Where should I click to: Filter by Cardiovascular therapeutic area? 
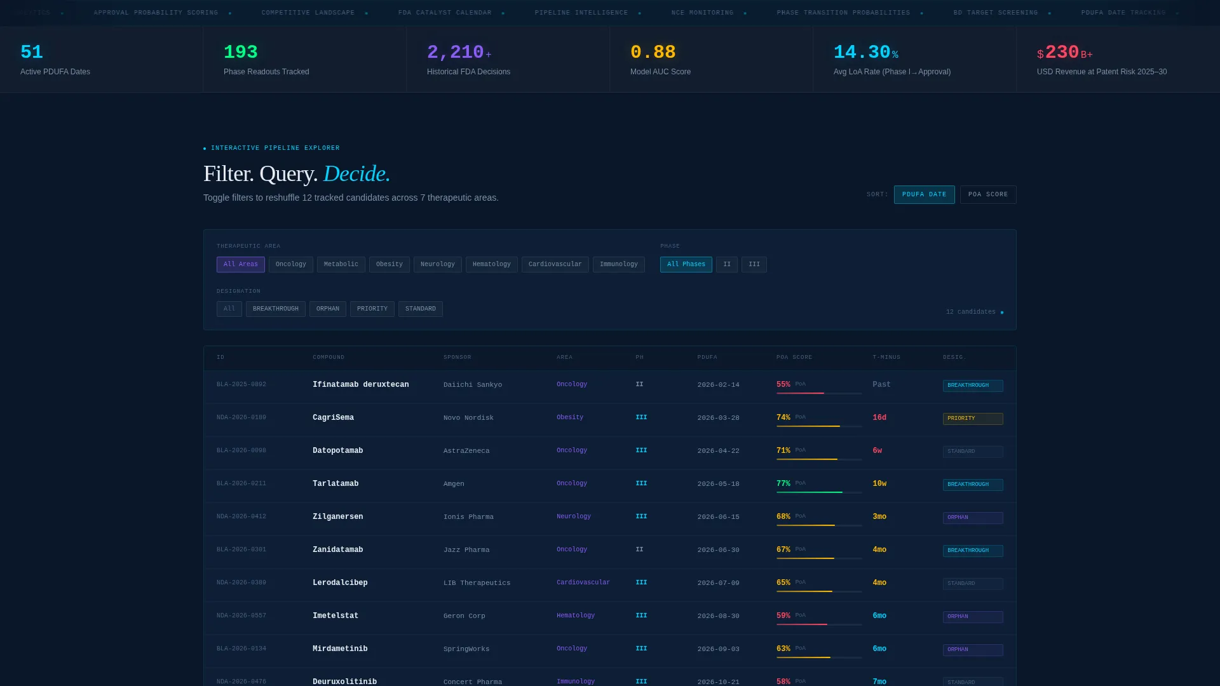[x=555, y=264]
